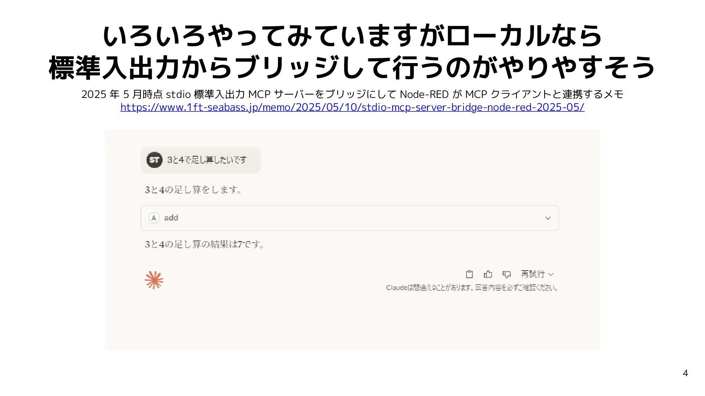Click the chevron next to 再試行
705x396 pixels.
[551, 275]
